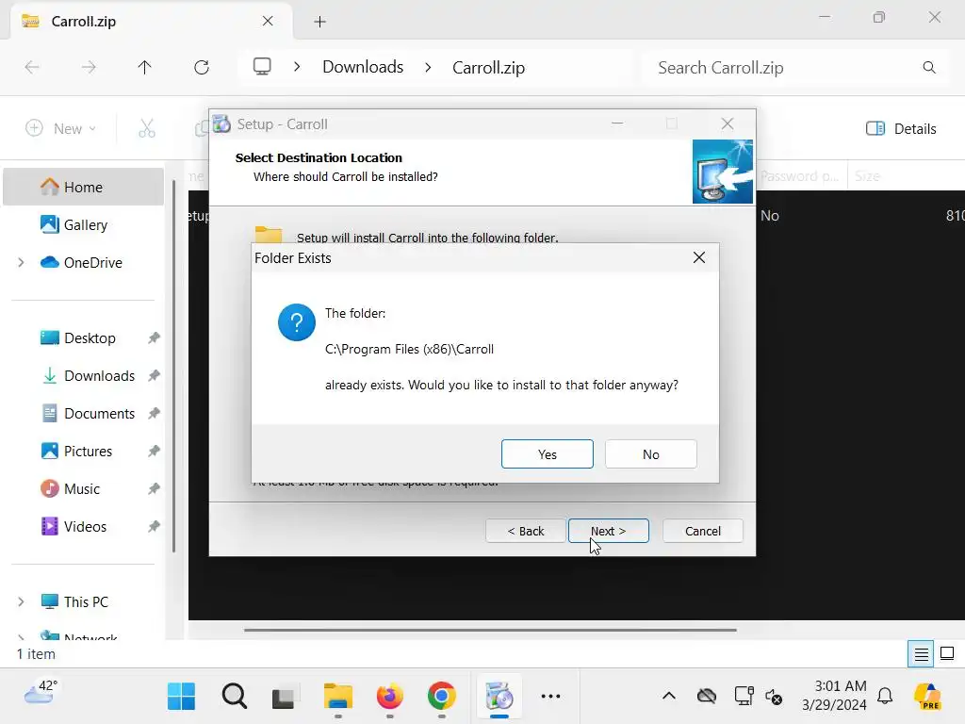Click the Setup window title icon
965x724 pixels.
221,123
